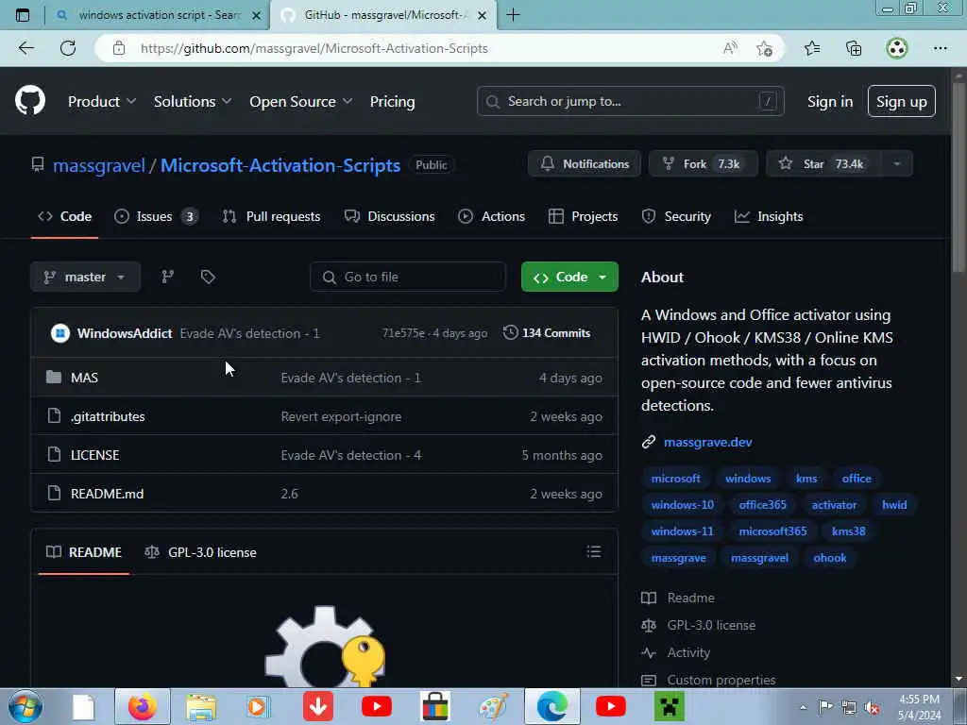
Task: Click the Notifications button
Action: 584,164
